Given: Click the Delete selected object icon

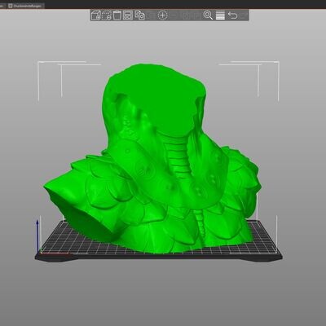Looking at the screenshot, I should click(107, 15).
